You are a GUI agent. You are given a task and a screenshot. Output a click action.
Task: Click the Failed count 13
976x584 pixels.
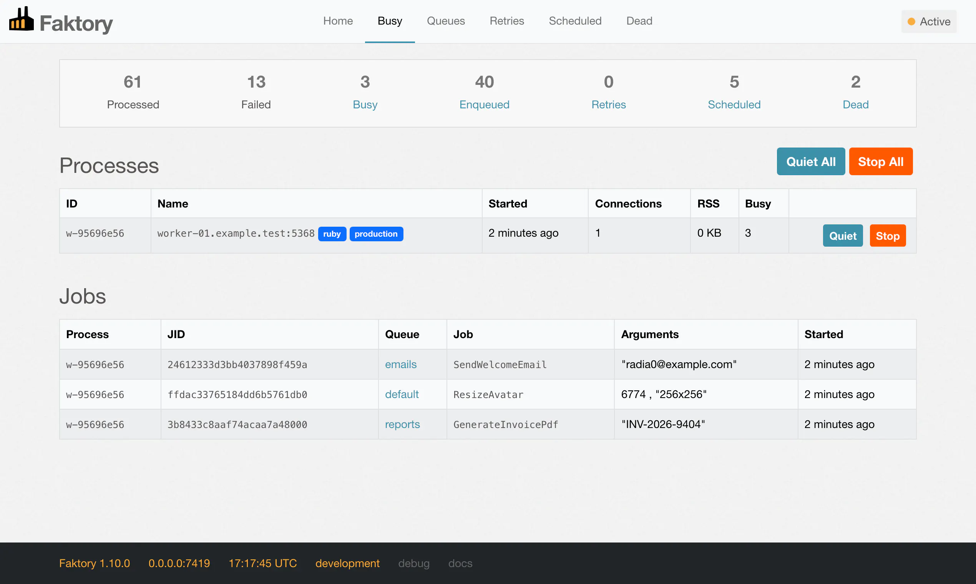(256, 82)
